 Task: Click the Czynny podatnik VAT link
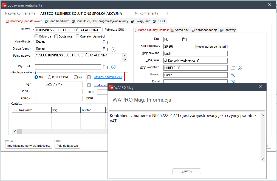click(x=108, y=77)
